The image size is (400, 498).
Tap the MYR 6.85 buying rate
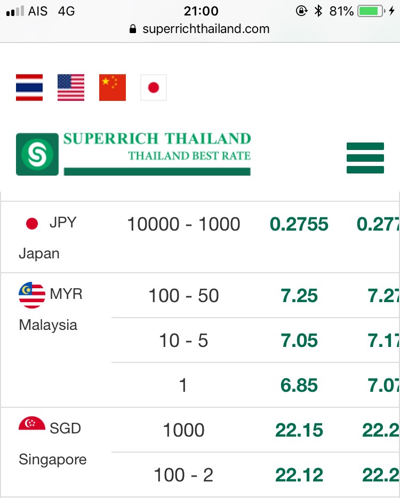(299, 385)
